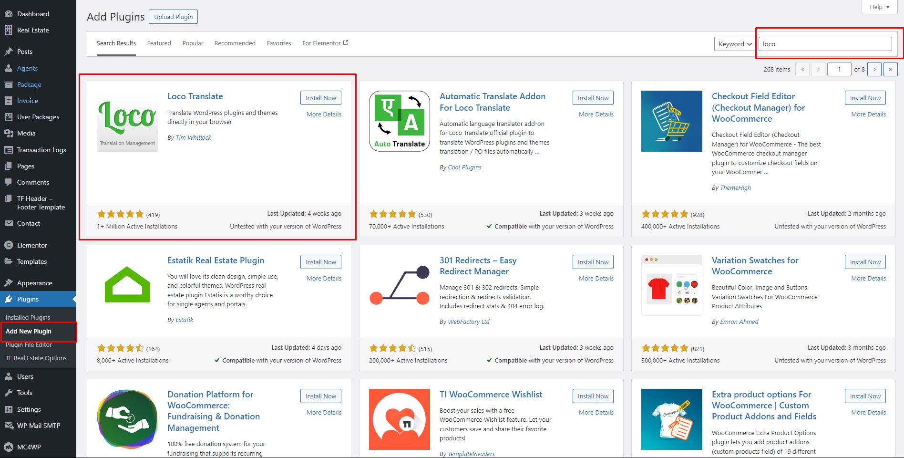This screenshot has width=904, height=458.
Task: Open the ThemeHigh author link
Action: [736, 187]
